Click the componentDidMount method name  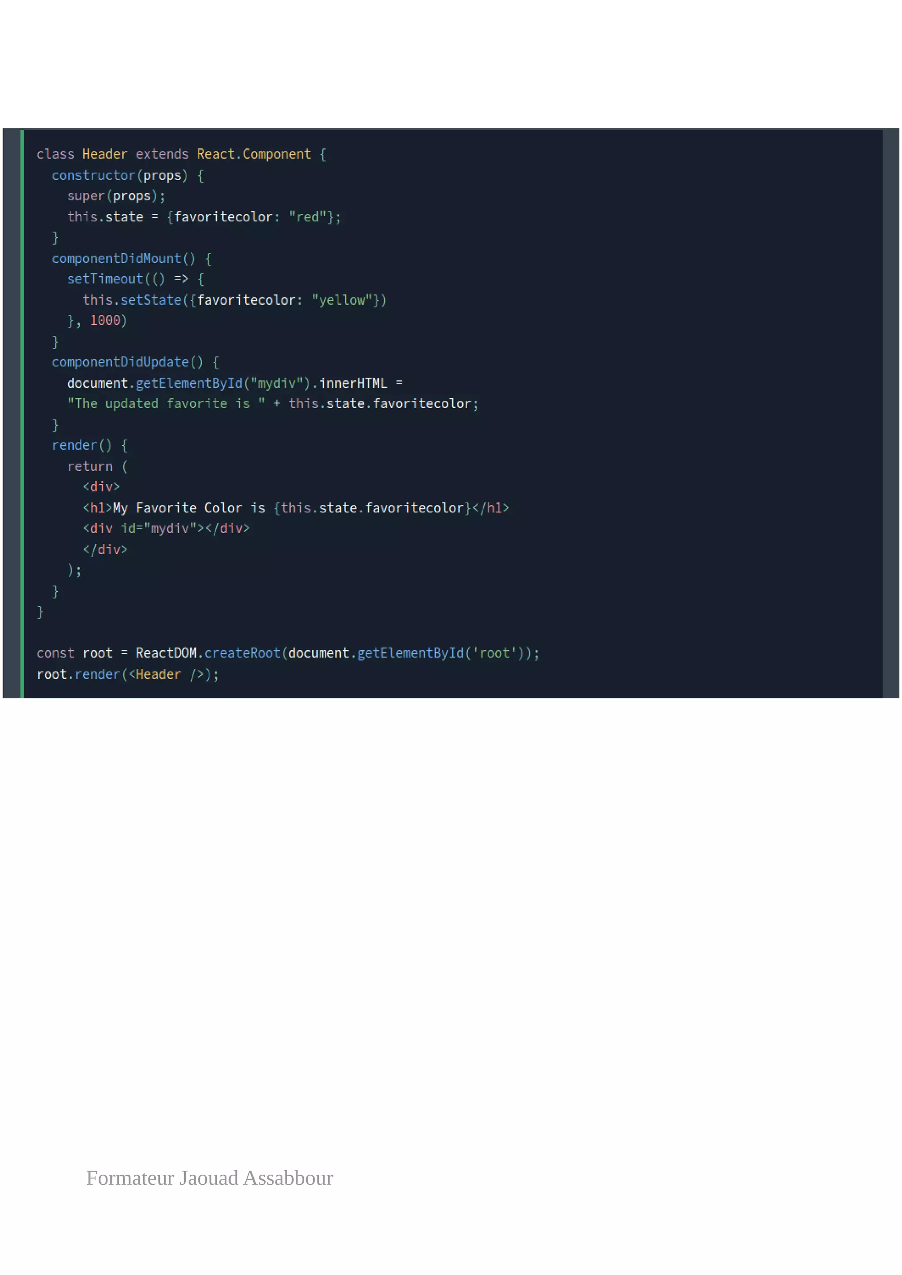116,259
